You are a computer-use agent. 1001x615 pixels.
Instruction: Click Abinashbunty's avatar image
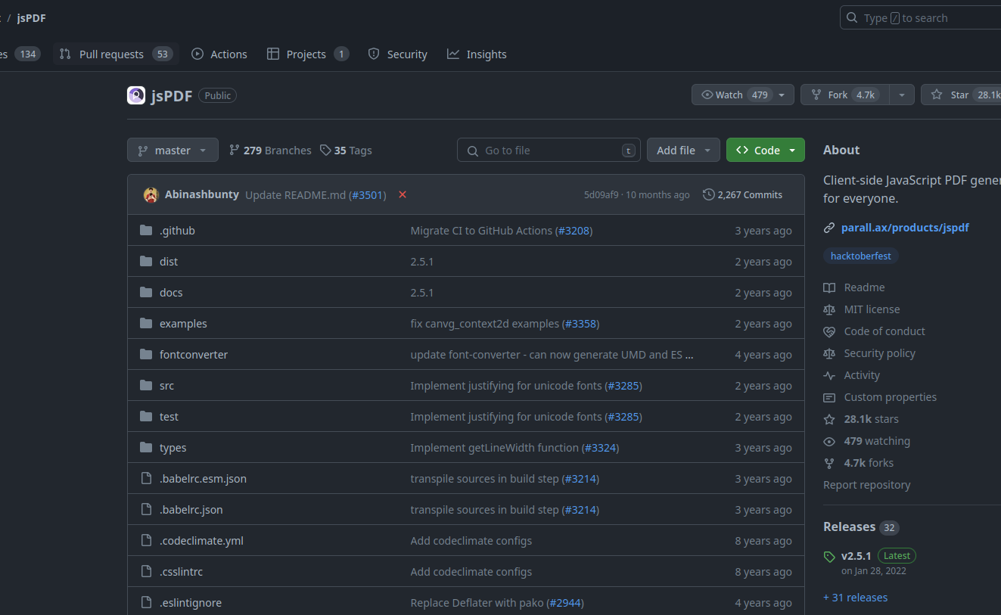click(151, 194)
